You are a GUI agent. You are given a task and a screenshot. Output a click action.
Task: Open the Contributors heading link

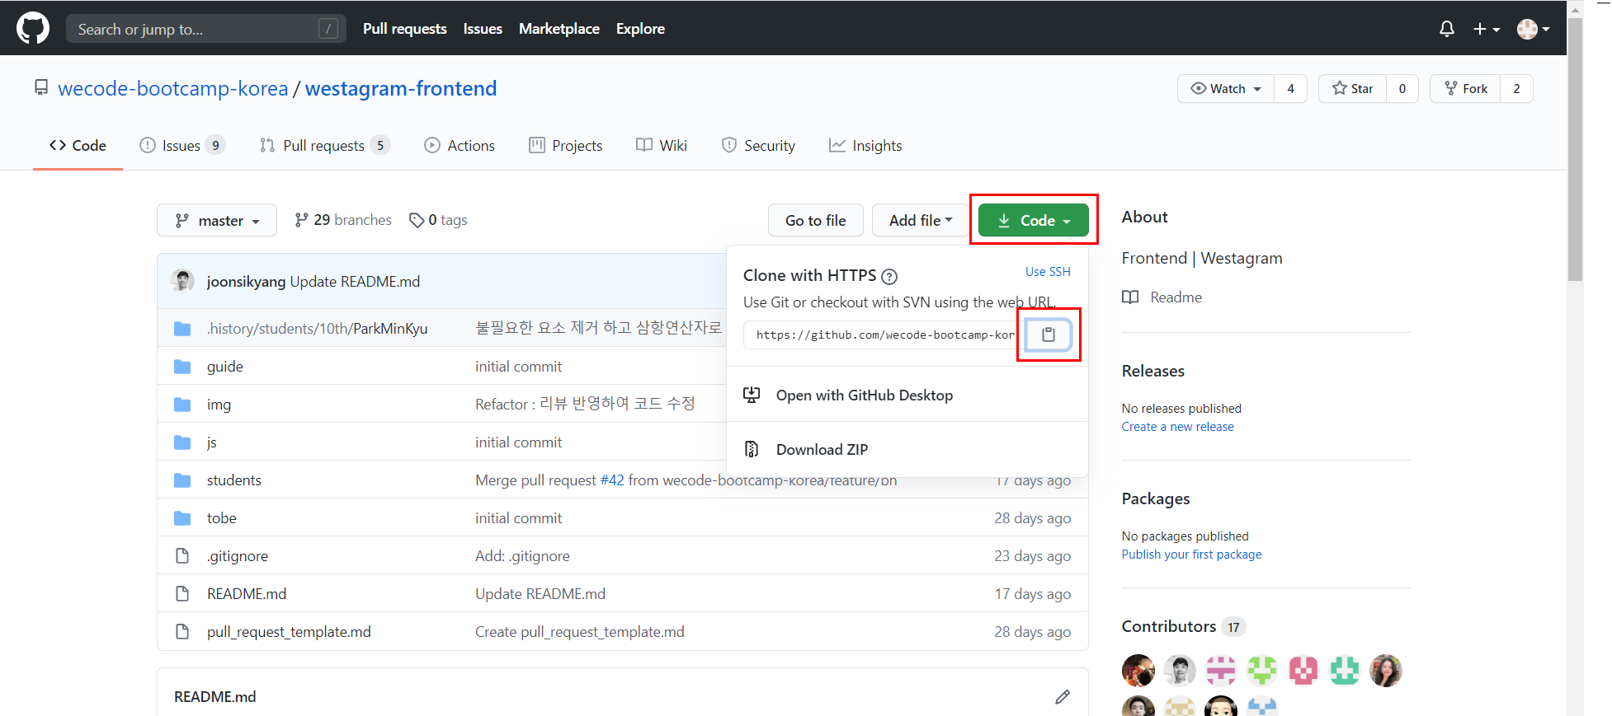(1183, 626)
